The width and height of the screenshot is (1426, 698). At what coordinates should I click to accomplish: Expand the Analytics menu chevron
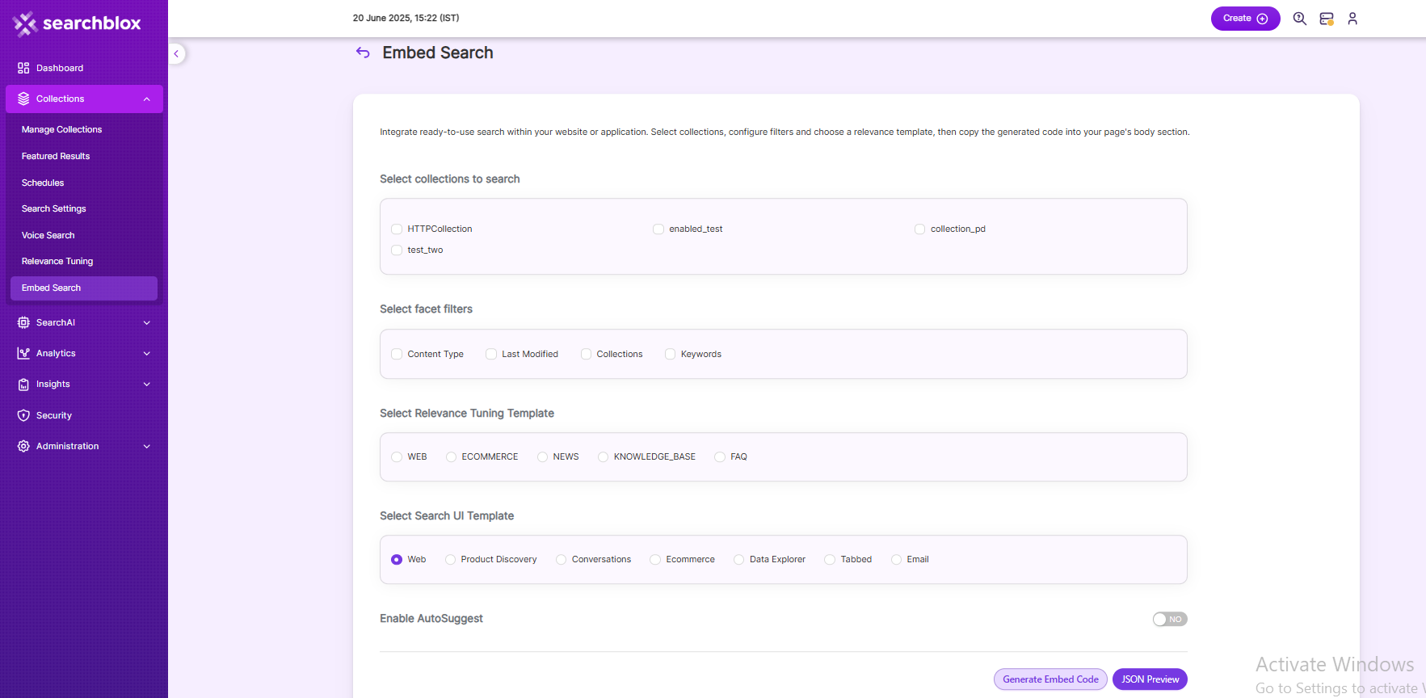click(146, 354)
